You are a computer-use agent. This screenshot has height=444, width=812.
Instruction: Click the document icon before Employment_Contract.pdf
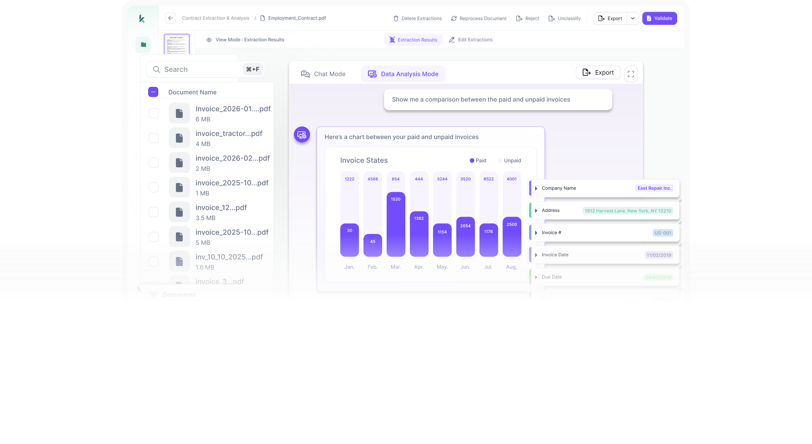[262, 18]
